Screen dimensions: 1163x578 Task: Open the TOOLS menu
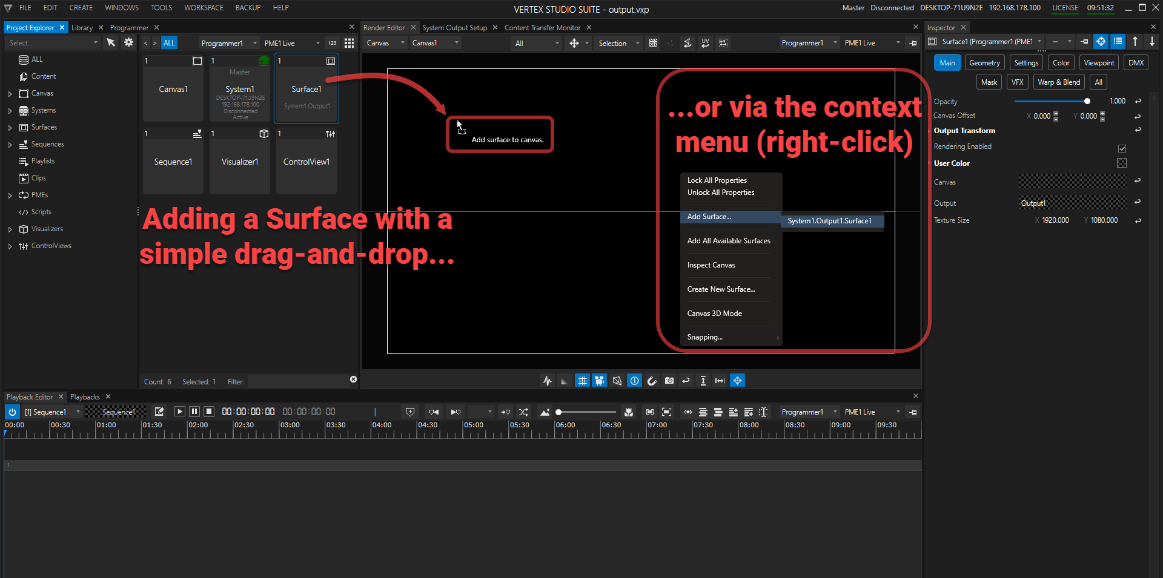[x=162, y=8]
